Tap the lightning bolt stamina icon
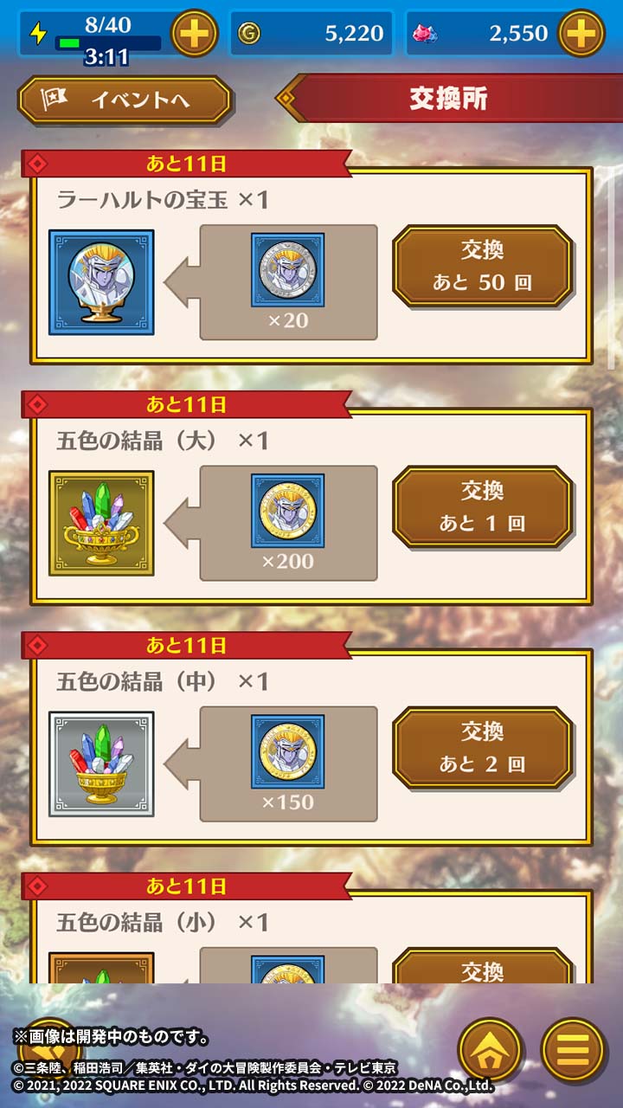Screen dimensions: 623x1108 38,33
